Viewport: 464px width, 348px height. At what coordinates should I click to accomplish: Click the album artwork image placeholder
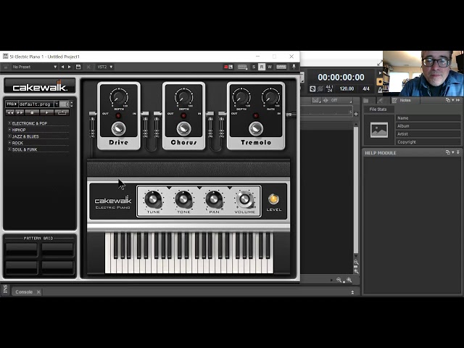pos(379,130)
